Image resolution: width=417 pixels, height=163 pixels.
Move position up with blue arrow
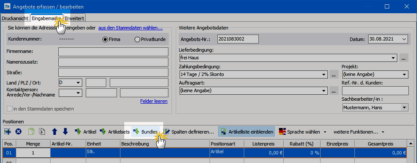(54, 131)
